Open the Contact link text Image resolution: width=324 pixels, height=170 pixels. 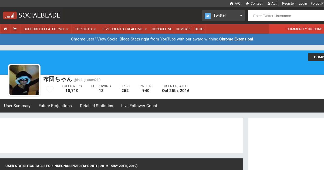[x=256, y=4]
